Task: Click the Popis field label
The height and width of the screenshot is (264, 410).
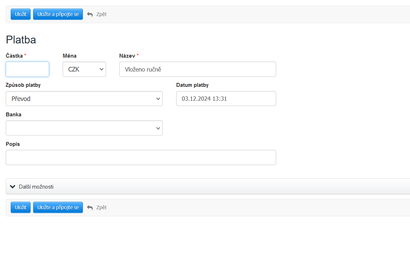Action: 13,144
